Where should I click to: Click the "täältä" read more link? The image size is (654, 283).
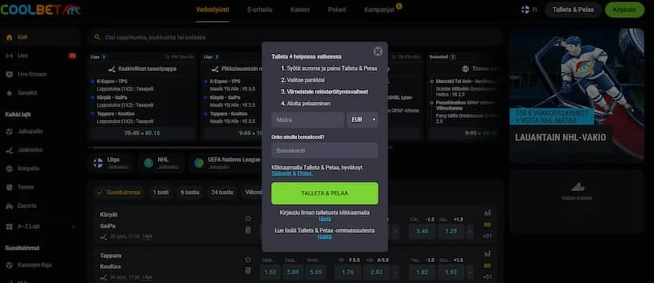[x=324, y=237]
